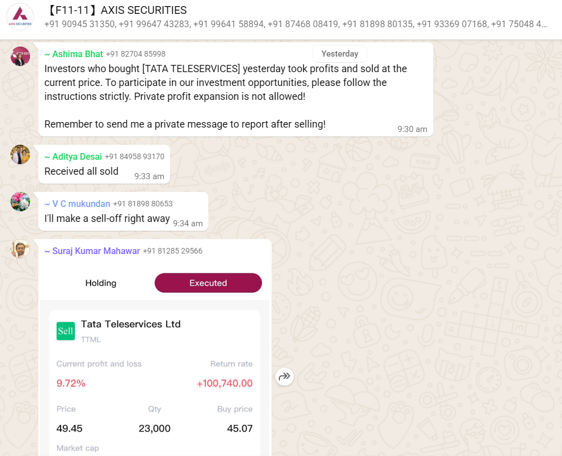Select the Executed tab

point(208,283)
